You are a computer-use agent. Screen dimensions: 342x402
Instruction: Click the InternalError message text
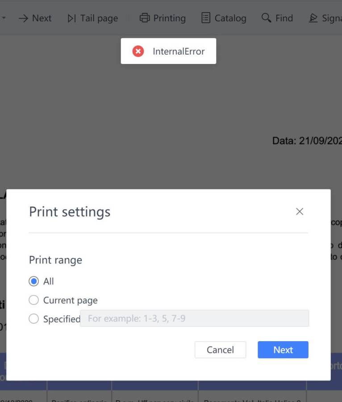click(179, 51)
